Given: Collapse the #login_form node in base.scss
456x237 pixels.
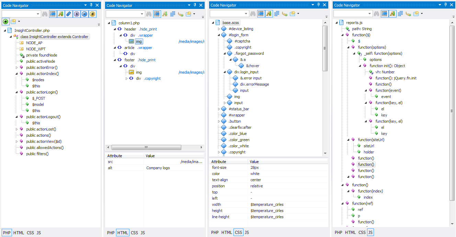Looking at the screenshot, I should click(x=219, y=35).
